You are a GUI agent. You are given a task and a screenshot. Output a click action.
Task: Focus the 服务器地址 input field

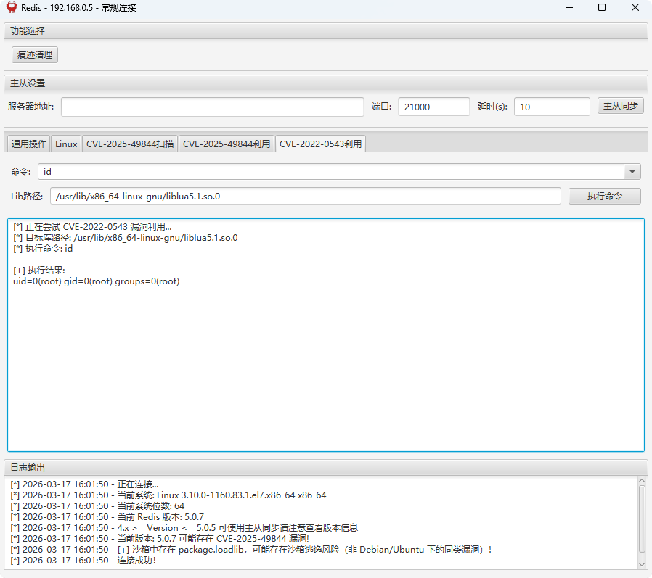213,107
